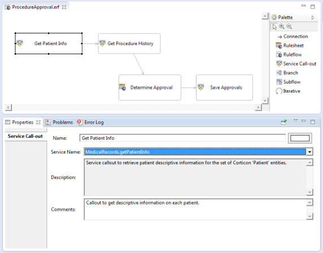Screen dimensions: 323x253
Task: Click the Pin to selection icon in Properties
Action: click(284, 122)
